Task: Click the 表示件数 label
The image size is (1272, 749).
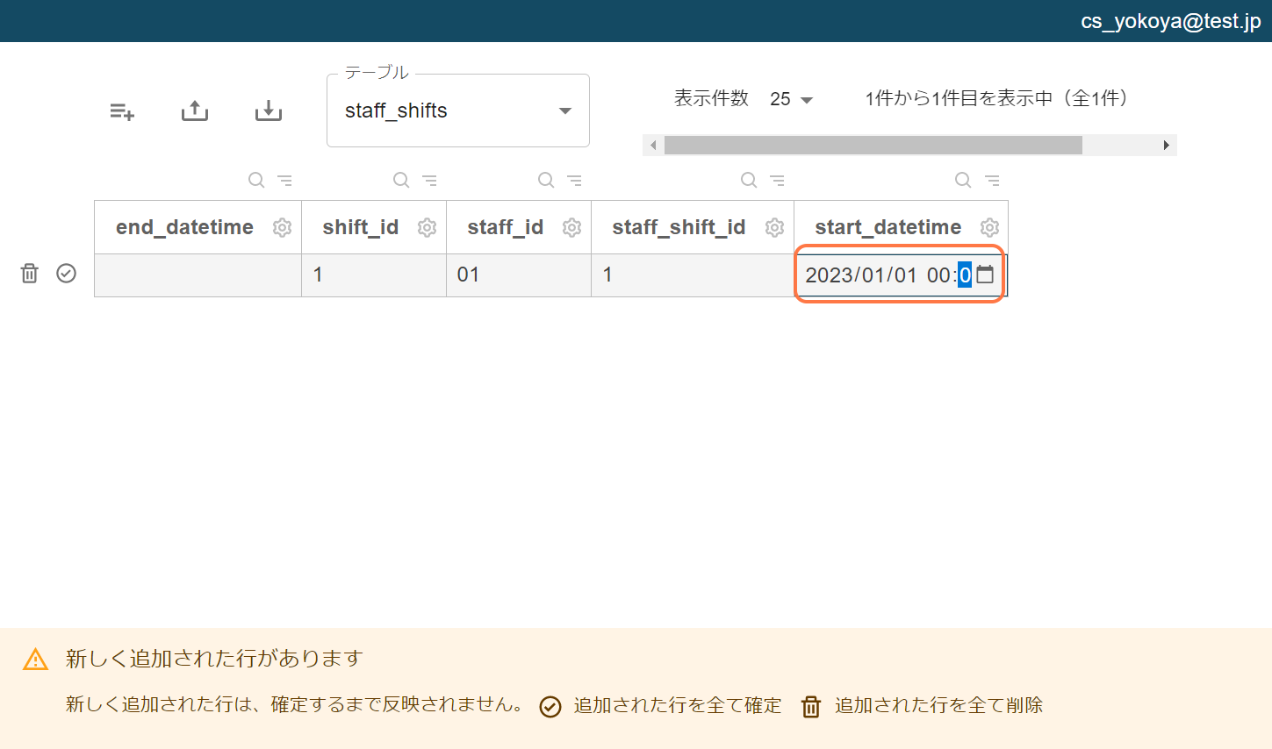Action: point(711,98)
